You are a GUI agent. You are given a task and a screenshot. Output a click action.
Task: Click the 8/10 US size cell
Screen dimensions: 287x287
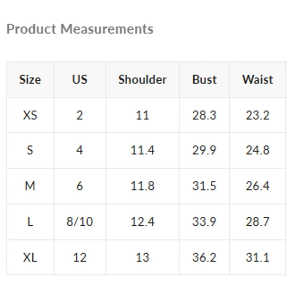point(80,222)
